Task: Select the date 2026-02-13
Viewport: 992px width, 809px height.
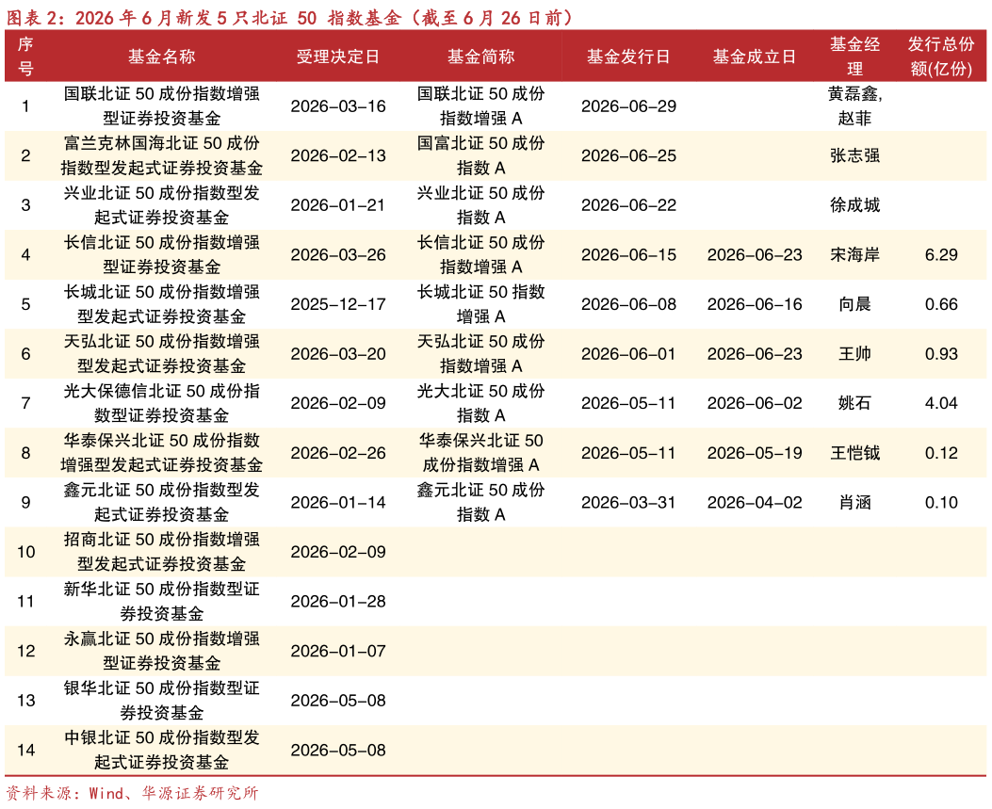Action: pos(338,155)
